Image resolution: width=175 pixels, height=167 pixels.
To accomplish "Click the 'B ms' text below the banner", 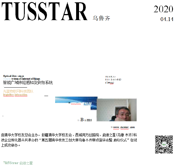I will (85, 120).
